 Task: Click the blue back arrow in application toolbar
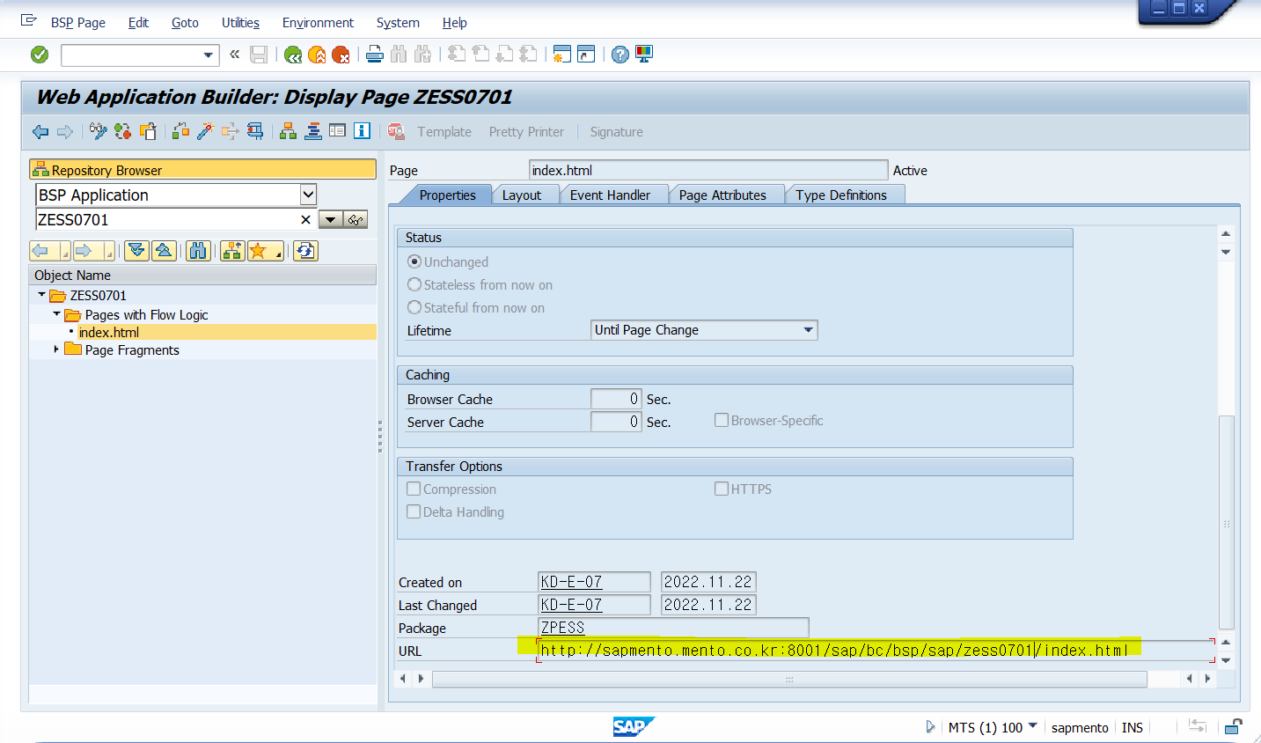pyautogui.click(x=40, y=131)
